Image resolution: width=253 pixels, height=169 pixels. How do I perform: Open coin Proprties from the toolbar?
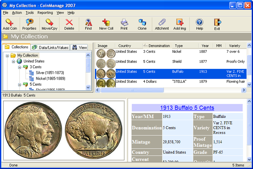click(29, 22)
